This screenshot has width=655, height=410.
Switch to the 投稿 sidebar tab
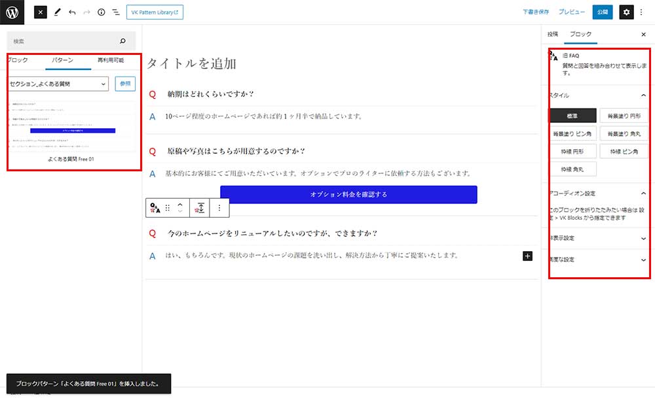pyautogui.click(x=553, y=34)
